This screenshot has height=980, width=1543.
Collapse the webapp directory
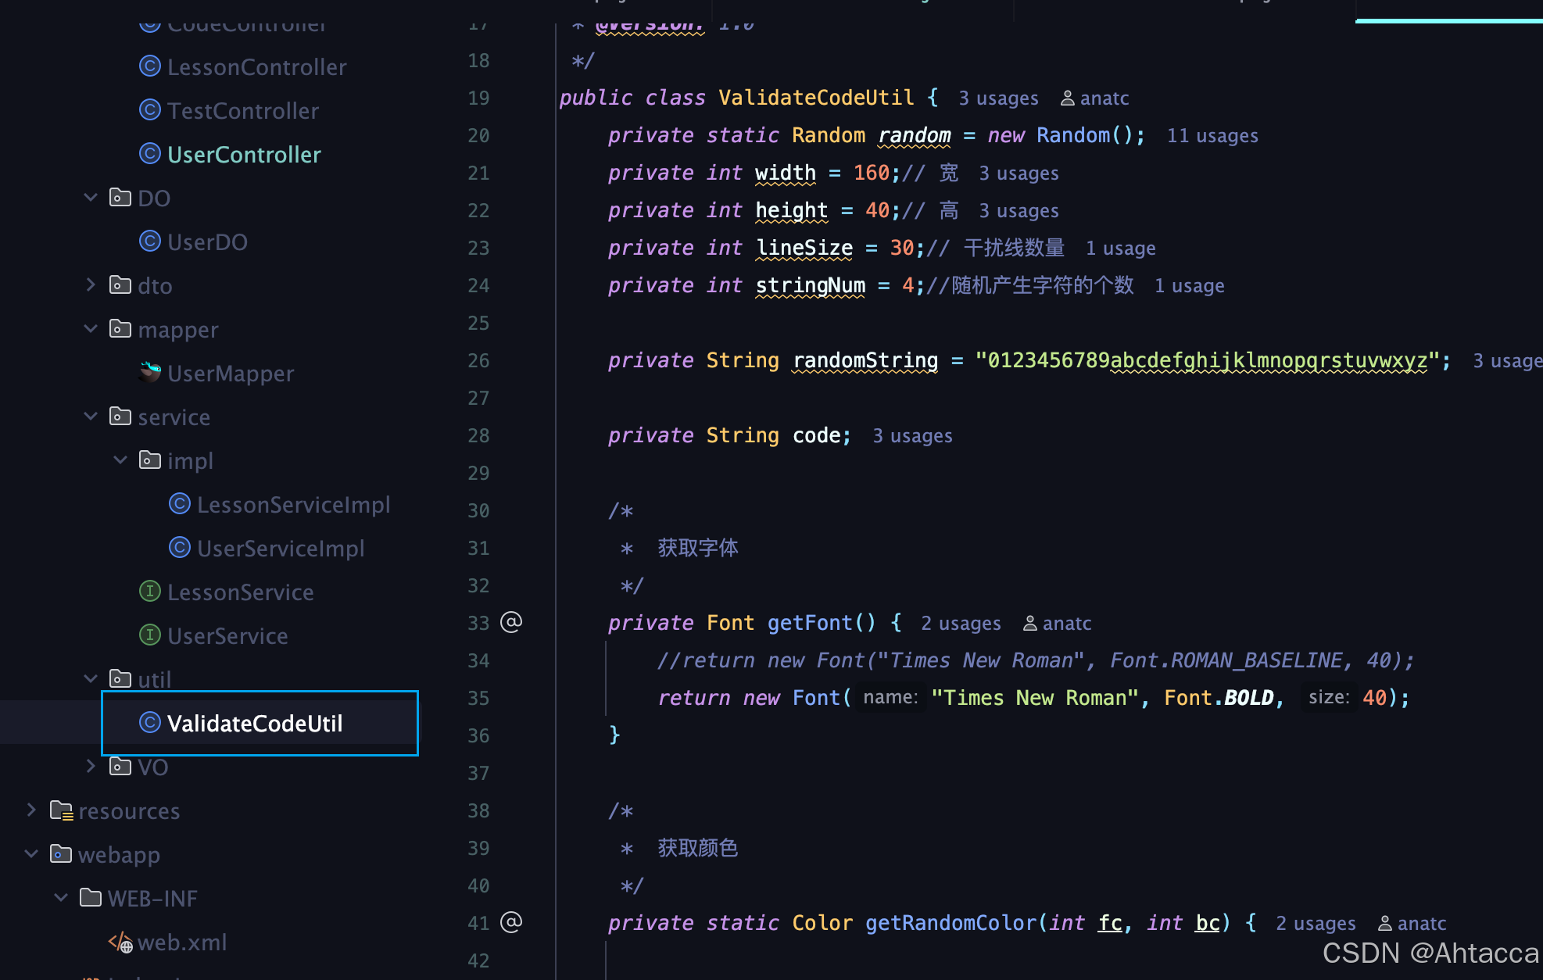pyautogui.click(x=31, y=854)
